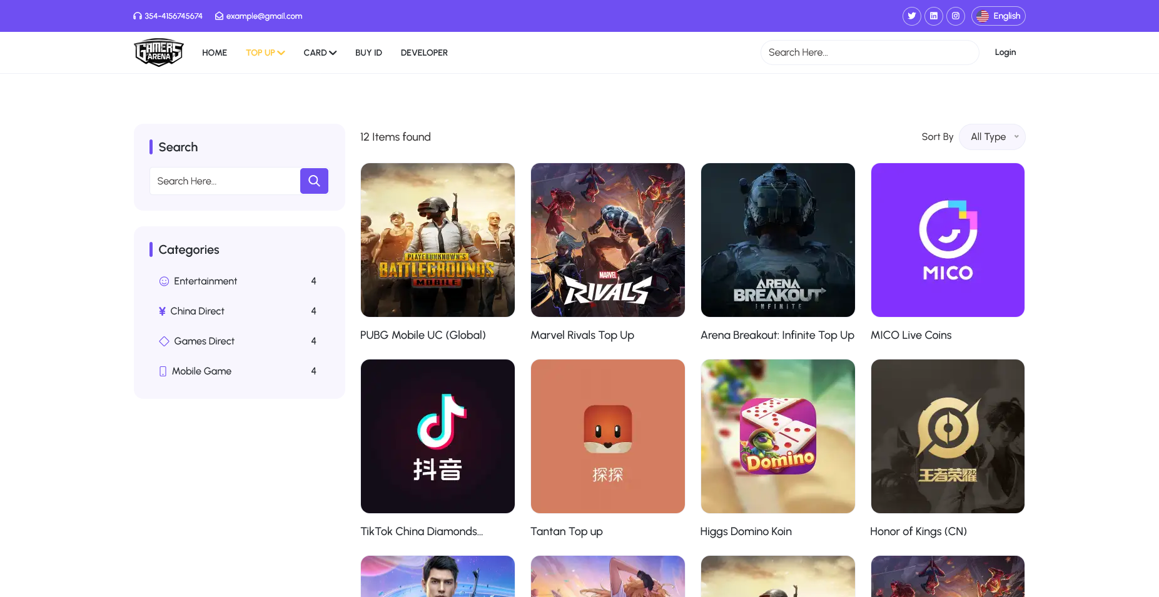Viewport: 1159px width, 597px height.
Task: Open the LinkedIn social icon
Action: coord(934,16)
